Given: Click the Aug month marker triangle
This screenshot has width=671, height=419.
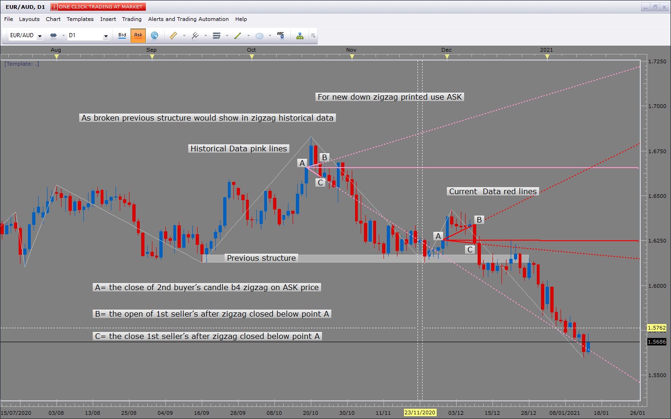Looking at the screenshot, I should tap(56, 57).
